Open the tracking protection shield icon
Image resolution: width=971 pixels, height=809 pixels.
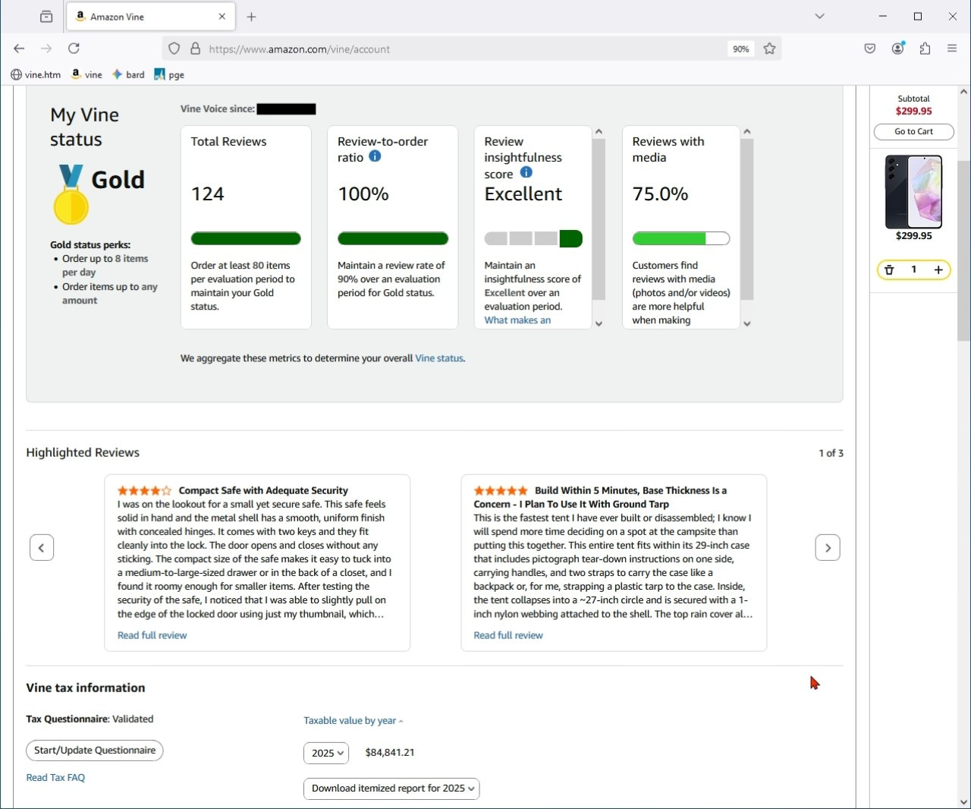pyautogui.click(x=174, y=49)
